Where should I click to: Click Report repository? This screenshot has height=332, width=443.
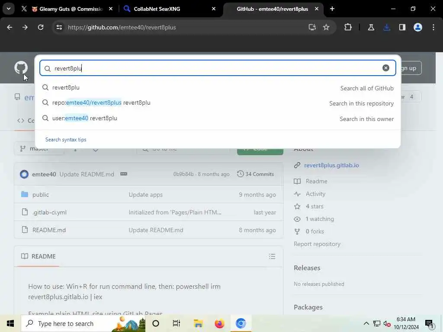click(317, 244)
